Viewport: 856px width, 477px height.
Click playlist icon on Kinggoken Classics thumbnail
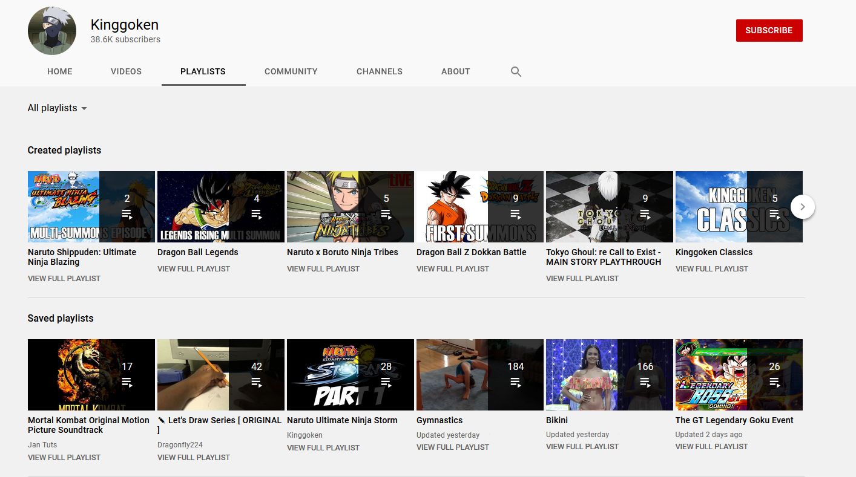coord(775,214)
